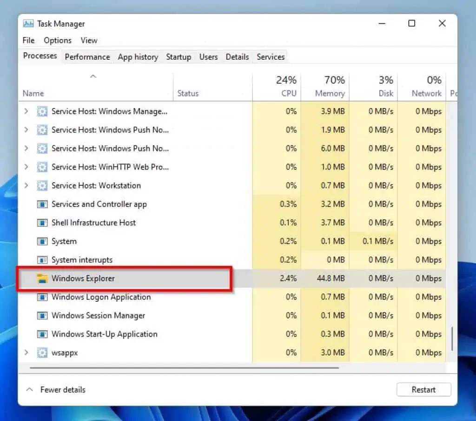
Task: Click the System interrupts process icon
Action: tap(41, 259)
